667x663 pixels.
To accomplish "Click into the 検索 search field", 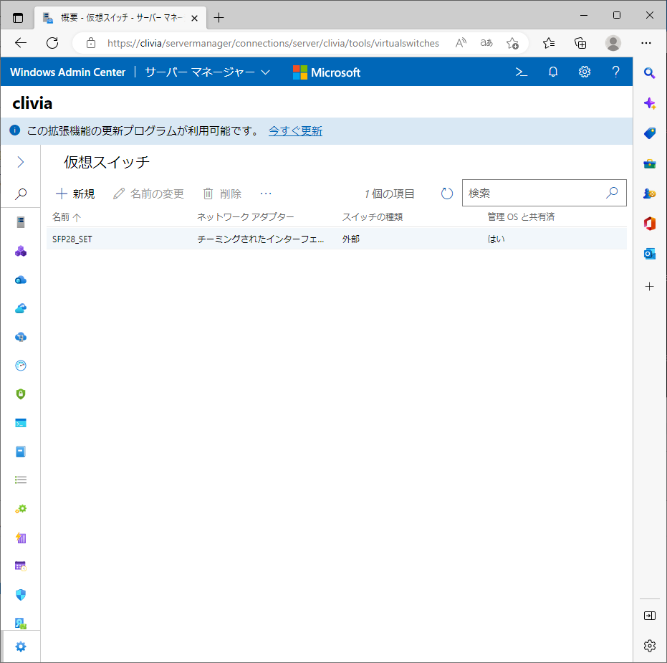I will pos(544,194).
